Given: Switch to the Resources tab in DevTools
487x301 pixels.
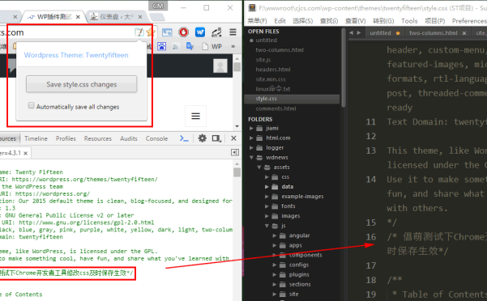Looking at the screenshot, I should [97, 138].
